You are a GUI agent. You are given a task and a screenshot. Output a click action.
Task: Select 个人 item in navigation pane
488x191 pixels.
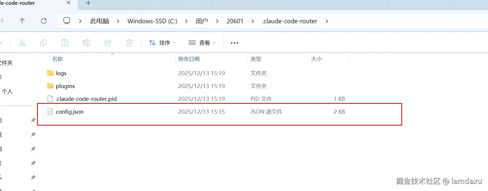point(7,92)
